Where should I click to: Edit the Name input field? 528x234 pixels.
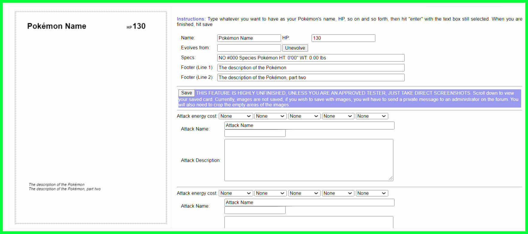249,38
